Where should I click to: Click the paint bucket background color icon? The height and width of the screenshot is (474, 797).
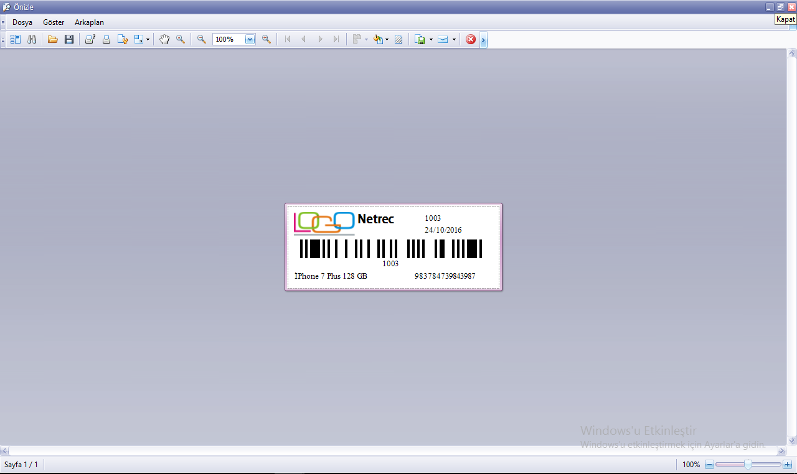377,39
